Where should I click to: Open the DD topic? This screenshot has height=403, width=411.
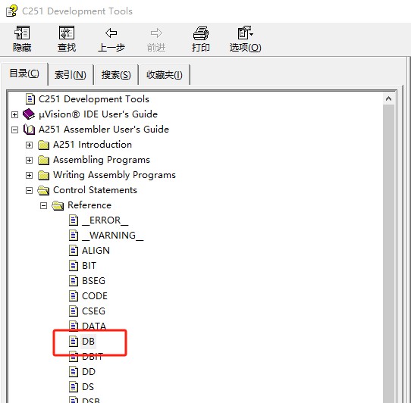click(x=89, y=372)
